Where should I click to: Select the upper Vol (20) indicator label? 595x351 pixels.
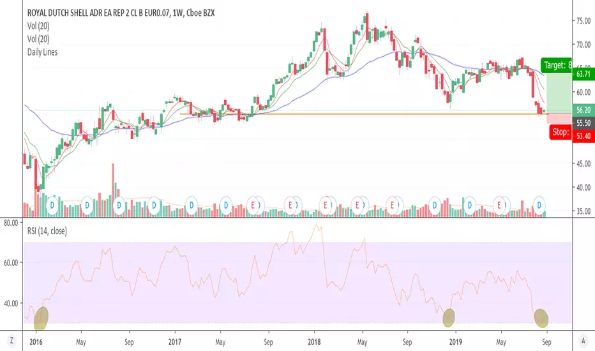(x=38, y=26)
